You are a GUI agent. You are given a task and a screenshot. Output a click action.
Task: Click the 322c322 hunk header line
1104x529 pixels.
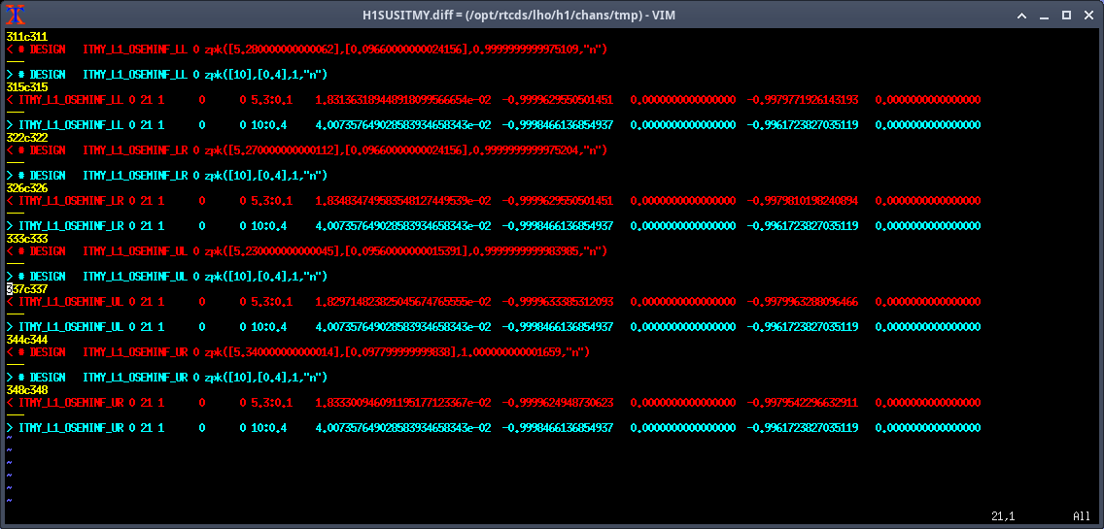tap(26, 138)
